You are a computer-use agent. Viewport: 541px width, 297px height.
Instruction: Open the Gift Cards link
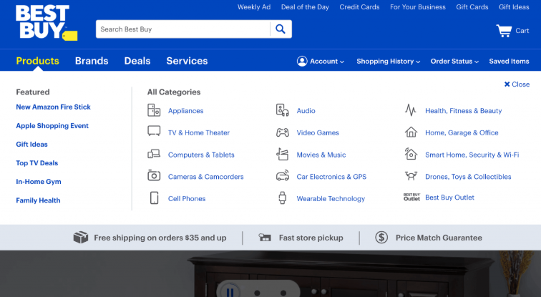click(x=472, y=7)
